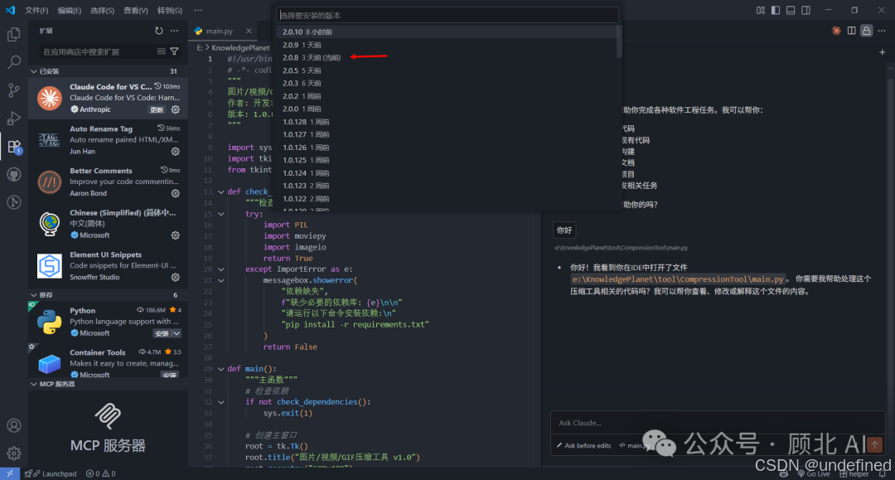Click the orange Claude Code spark icon
Screen dimensions: 895x480
pyautogui.click(x=836, y=30)
